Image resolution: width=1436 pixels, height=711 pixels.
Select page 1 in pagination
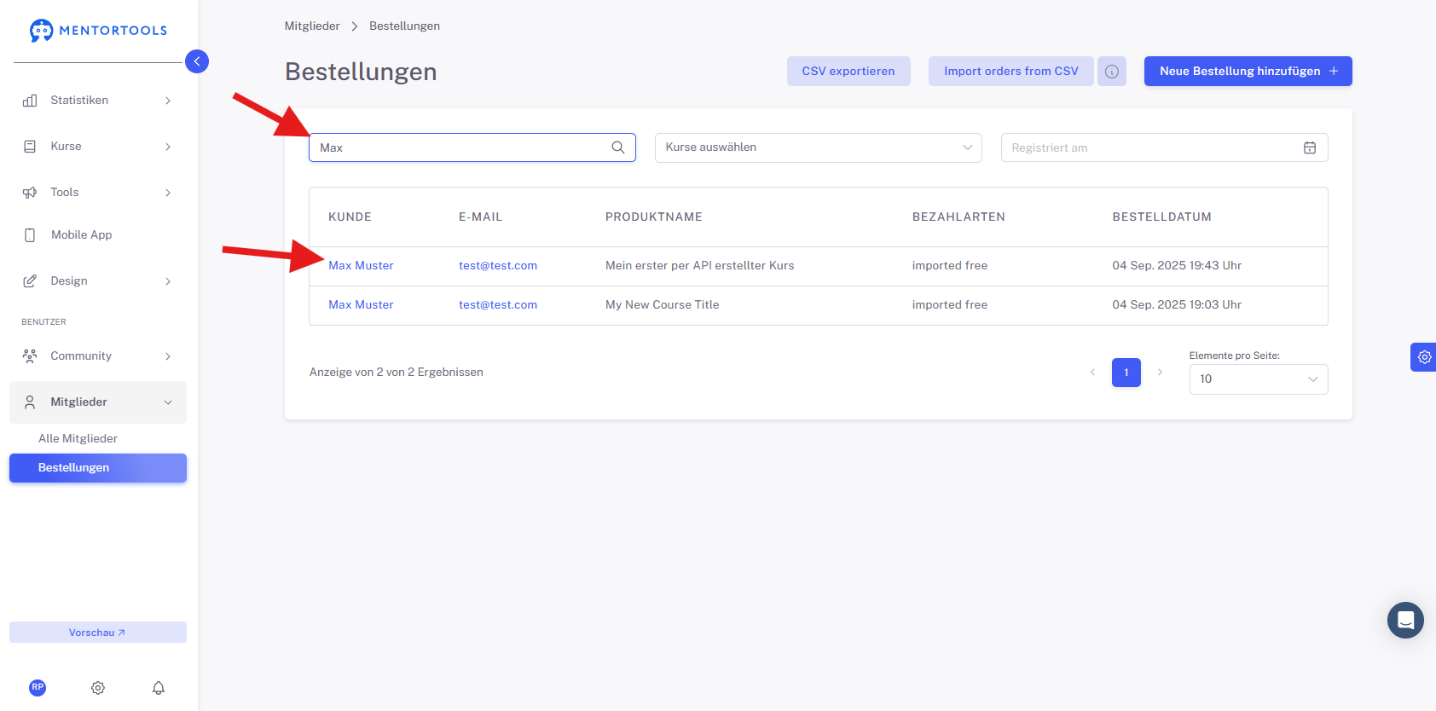click(x=1126, y=373)
